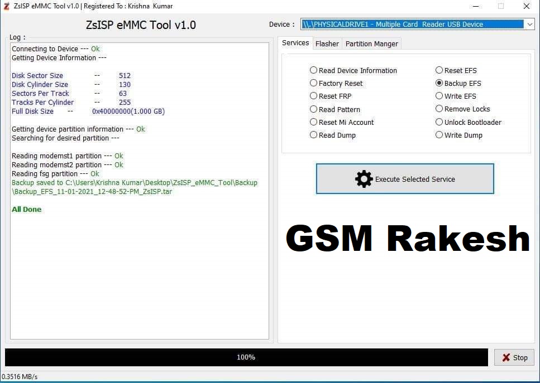Click the ZsISP logo in the title bar
The height and width of the screenshot is (383, 540).
click(x=6, y=6)
